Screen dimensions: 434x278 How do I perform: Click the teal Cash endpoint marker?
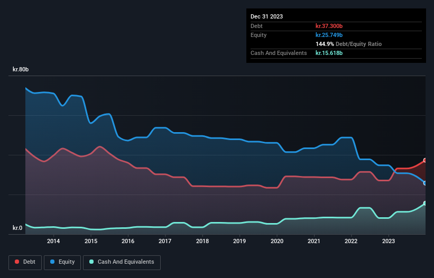click(x=425, y=203)
